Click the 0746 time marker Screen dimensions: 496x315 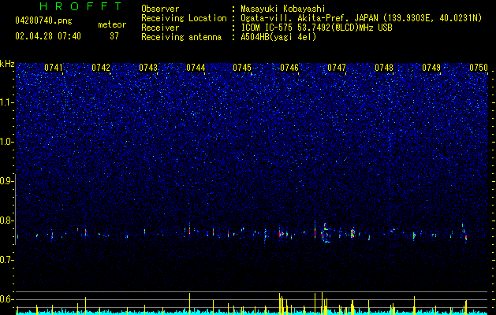click(x=289, y=68)
